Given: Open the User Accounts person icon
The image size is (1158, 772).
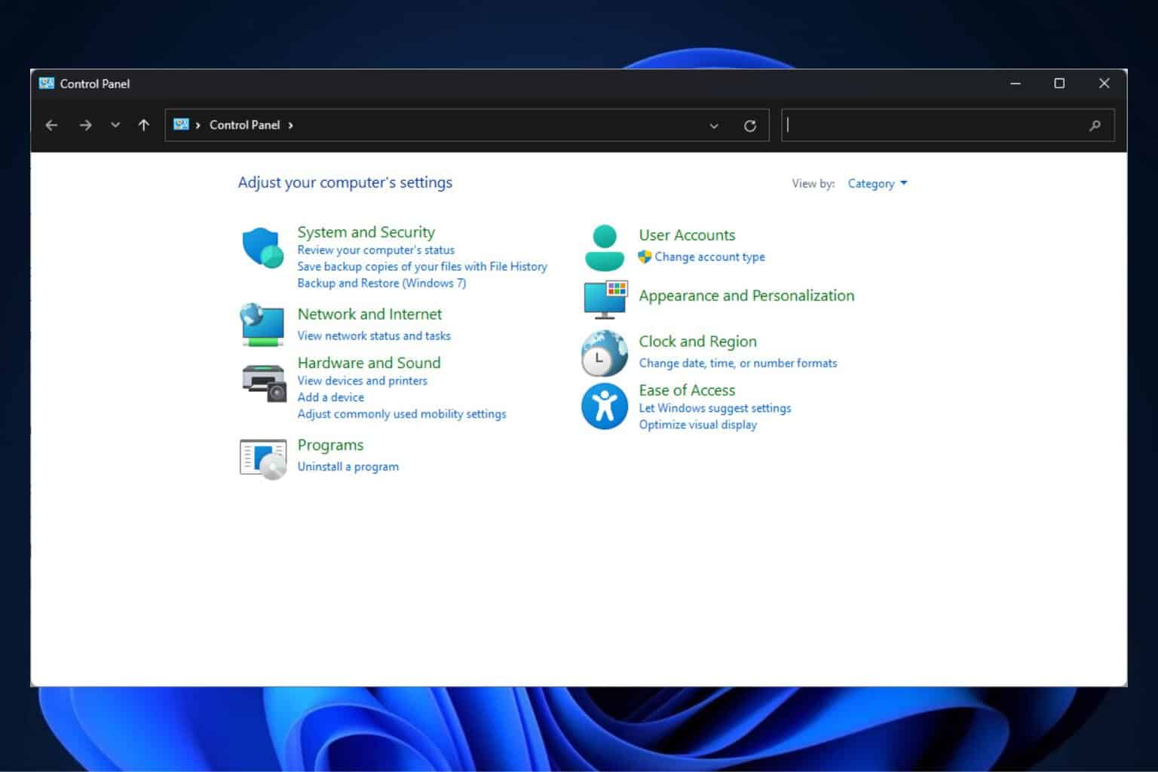Looking at the screenshot, I should pos(605,247).
